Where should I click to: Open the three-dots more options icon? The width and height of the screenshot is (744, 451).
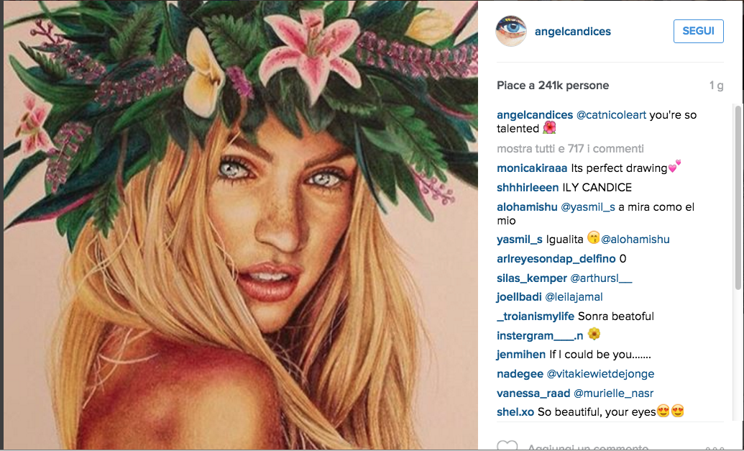(x=714, y=447)
